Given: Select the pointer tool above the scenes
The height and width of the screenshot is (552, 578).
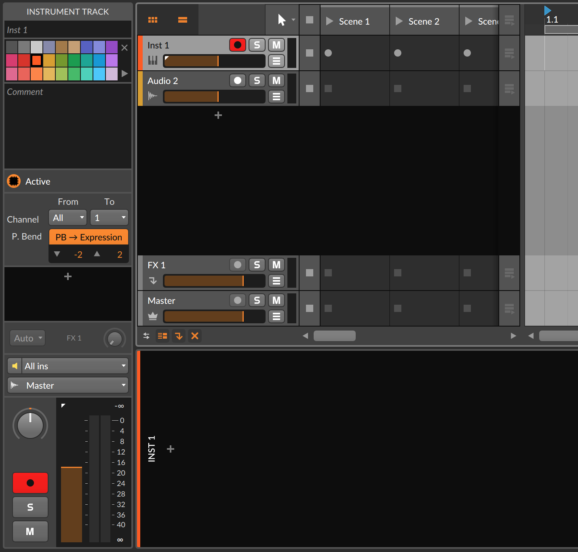Looking at the screenshot, I should [x=282, y=19].
